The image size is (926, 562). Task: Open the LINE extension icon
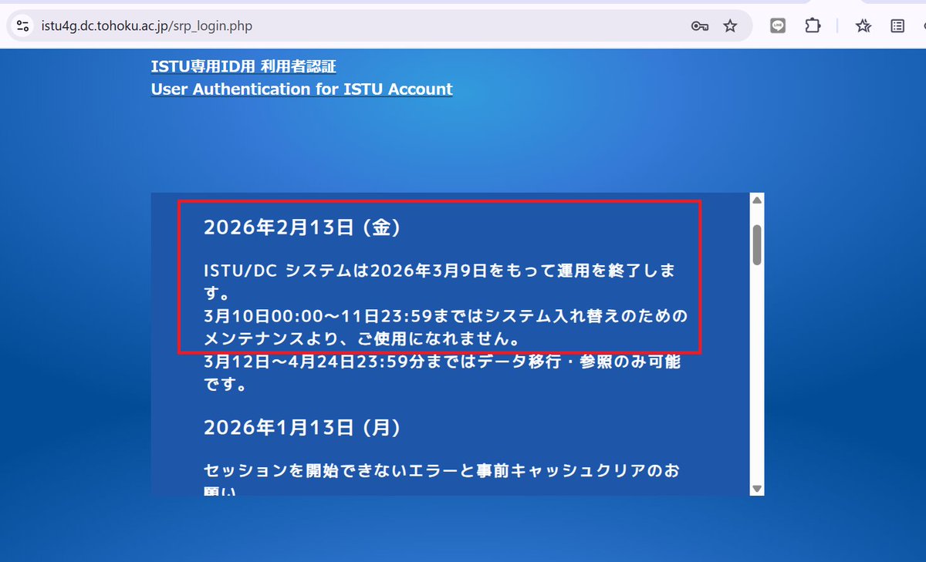(x=778, y=25)
